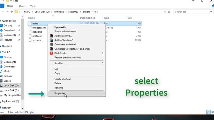This screenshot has height=120, width=214.
Task: Click Delete in context menu
Action: (58, 83)
